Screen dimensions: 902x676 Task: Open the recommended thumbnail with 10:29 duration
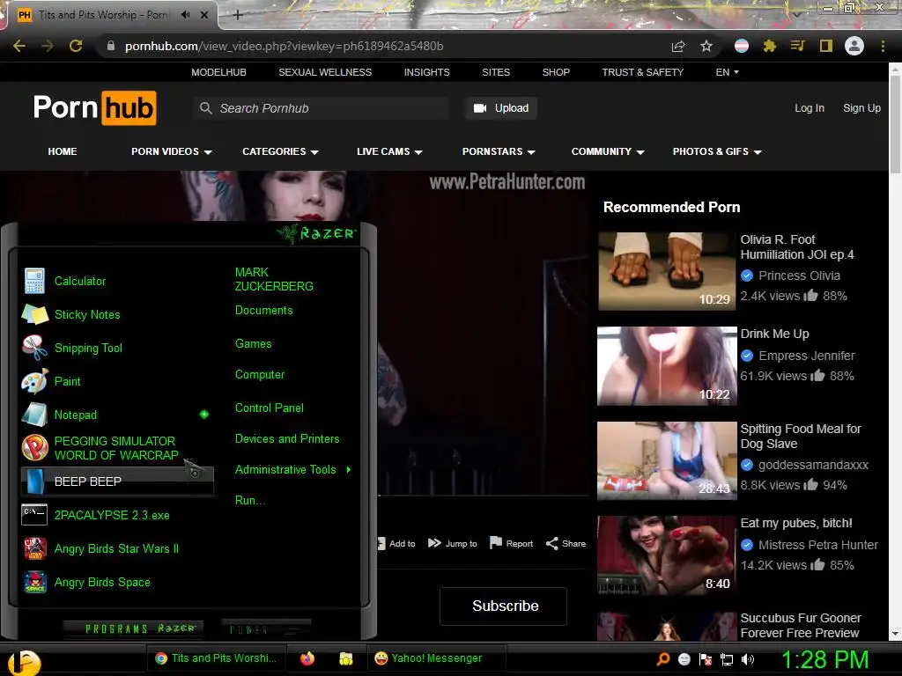pos(667,271)
